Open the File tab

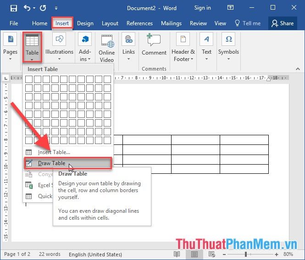click(14, 23)
